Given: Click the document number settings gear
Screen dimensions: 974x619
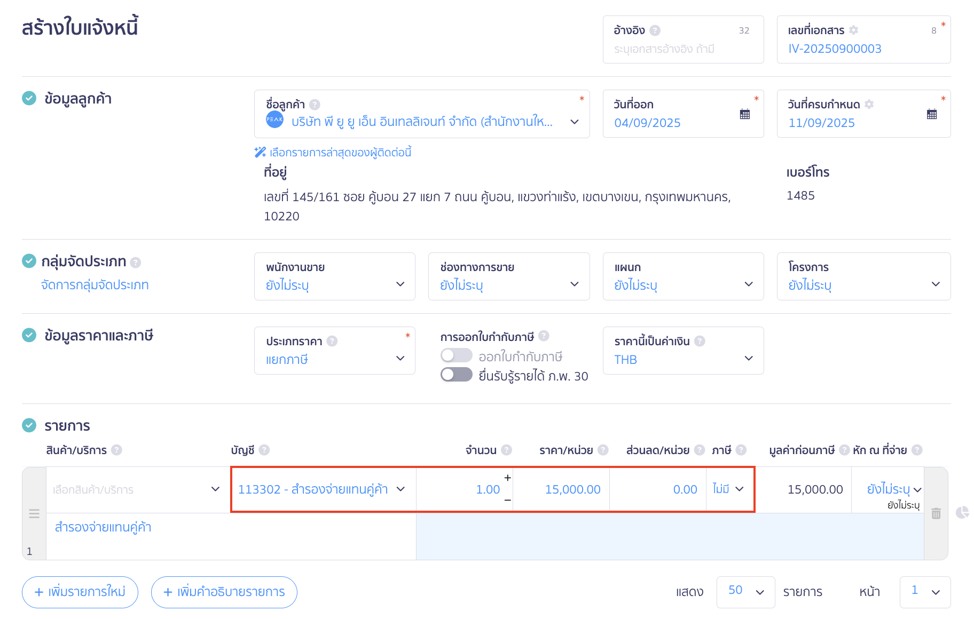Looking at the screenshot, I should pos(853,30).
